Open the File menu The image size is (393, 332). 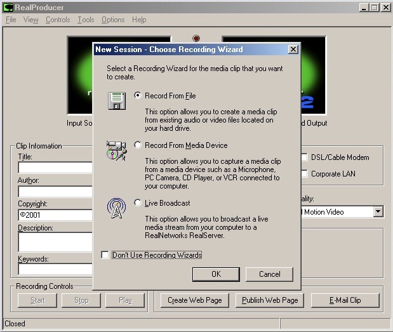pyautogui.click(x=11, y=20)
